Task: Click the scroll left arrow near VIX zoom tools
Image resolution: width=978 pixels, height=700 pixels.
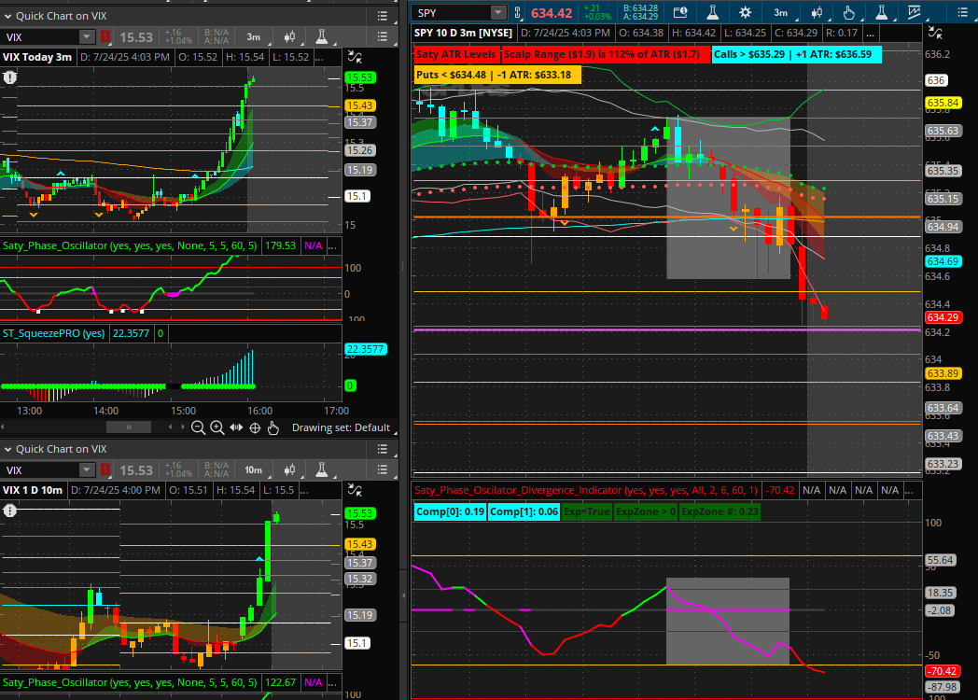Action: (x=170, y=427)
